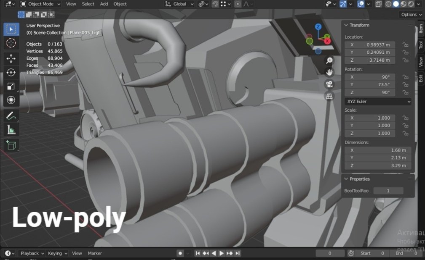The width and height of the screenshot is (425, 260).
Task: Click the red X axis gizmo handle
Action: coord(327,41)
